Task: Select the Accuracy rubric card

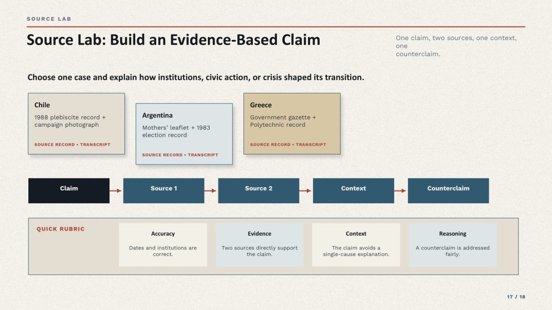Action: click(163, 244)
